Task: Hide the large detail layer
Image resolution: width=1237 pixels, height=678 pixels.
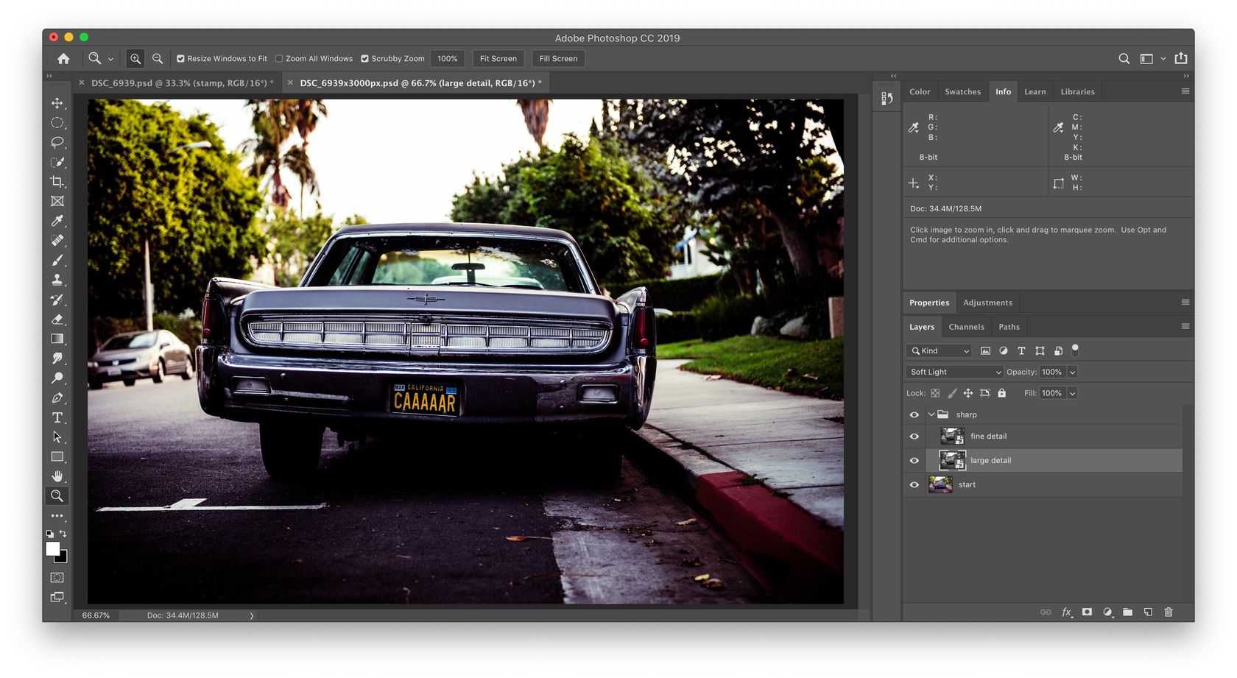Action: click(914, 461)
